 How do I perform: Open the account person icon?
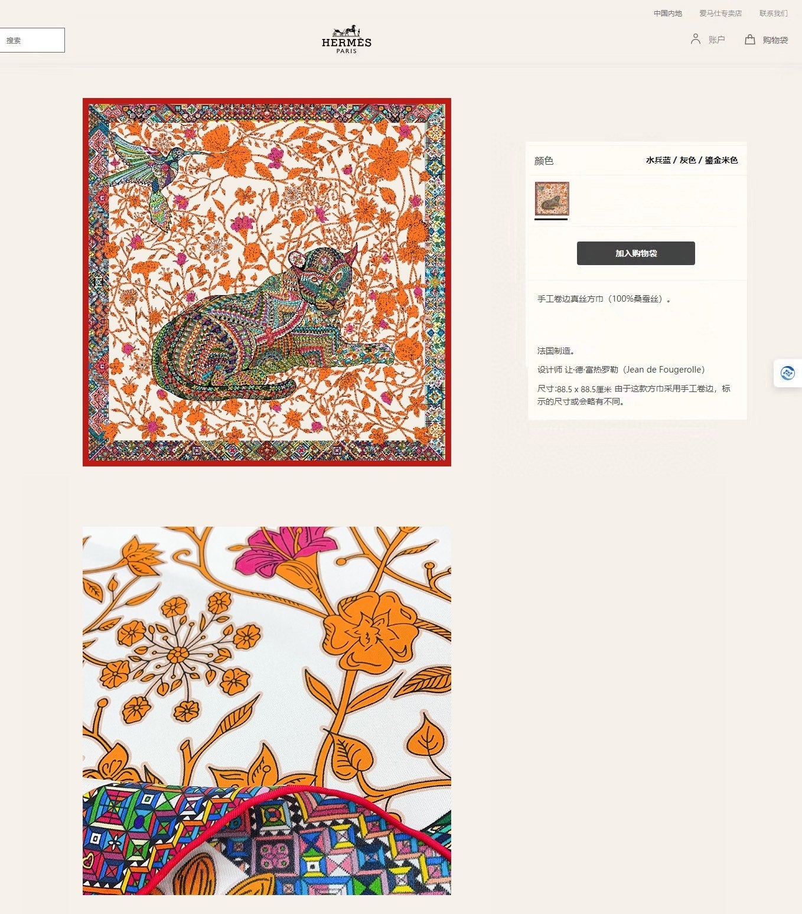(696, 40)
